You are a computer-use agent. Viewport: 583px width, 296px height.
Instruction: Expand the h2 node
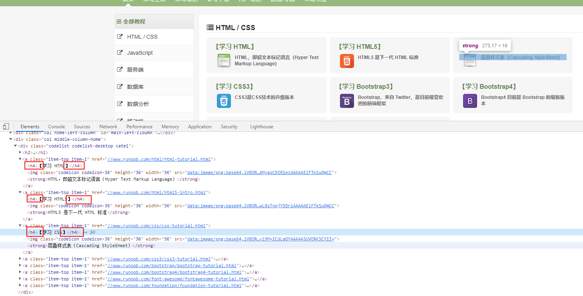pos(20,152)
